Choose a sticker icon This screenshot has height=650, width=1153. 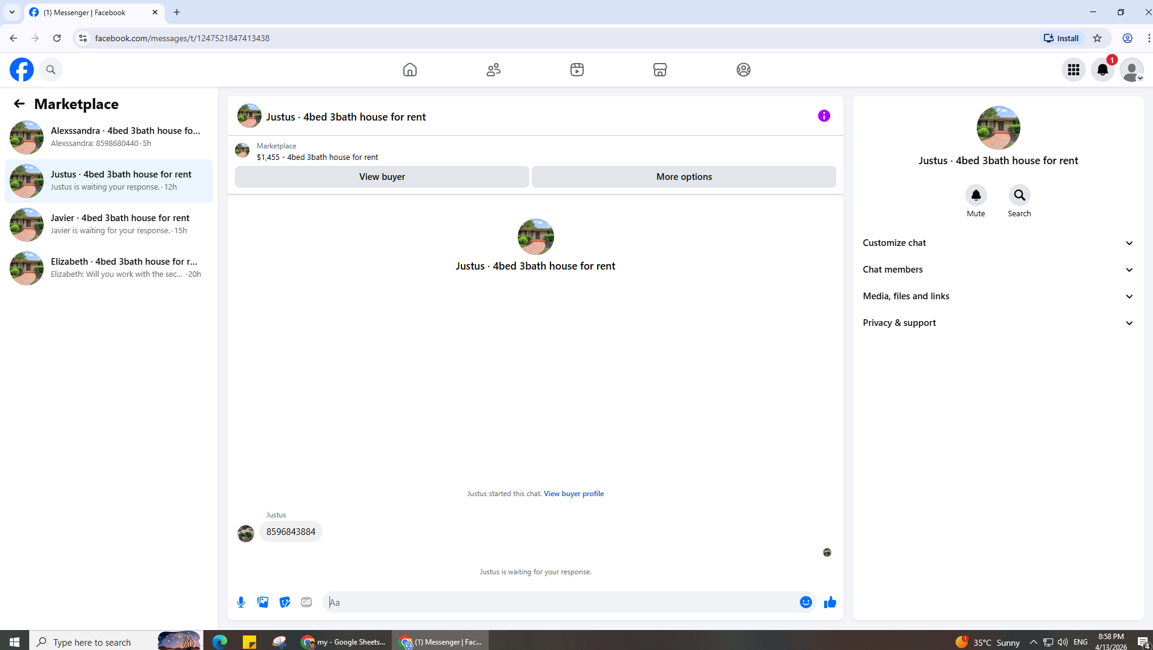(285, 602)
